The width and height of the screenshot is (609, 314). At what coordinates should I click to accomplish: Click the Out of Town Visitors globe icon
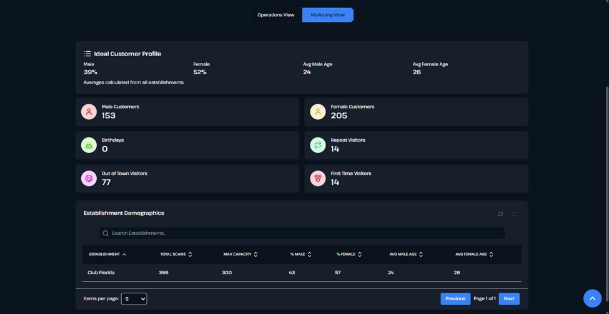89,179
